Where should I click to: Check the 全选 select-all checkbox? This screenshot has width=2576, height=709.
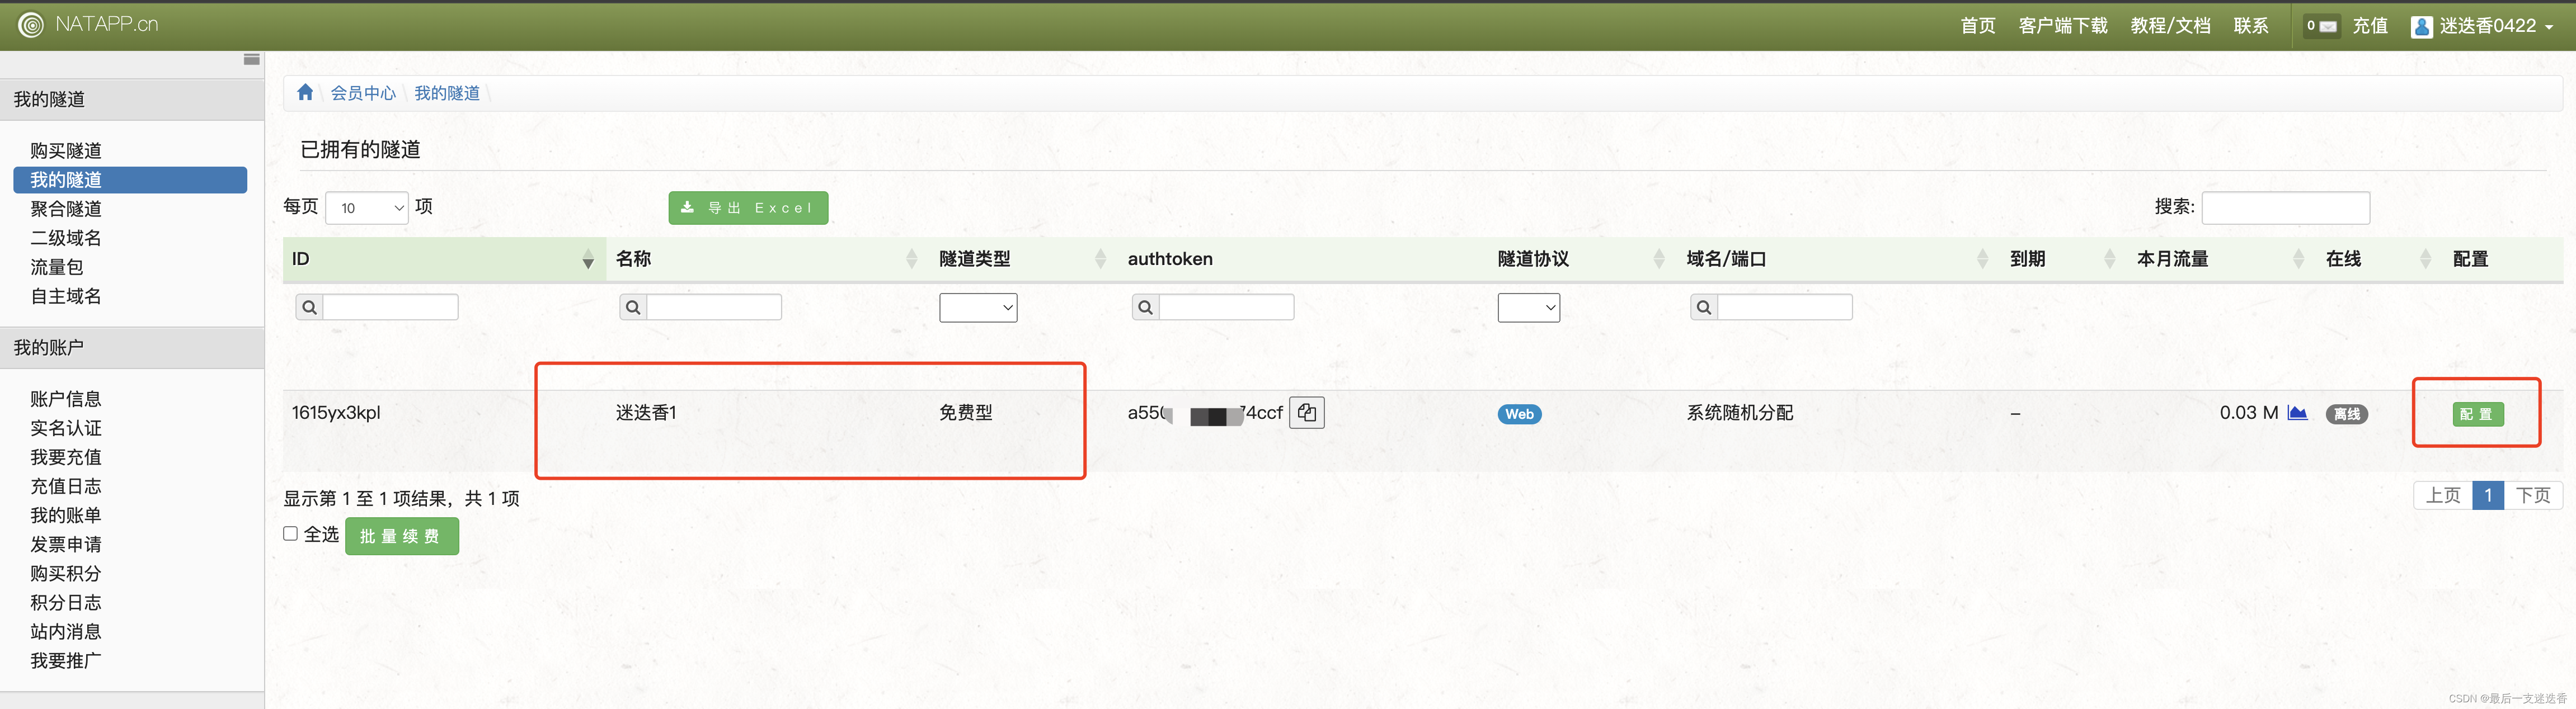click(x=291, y=534)
